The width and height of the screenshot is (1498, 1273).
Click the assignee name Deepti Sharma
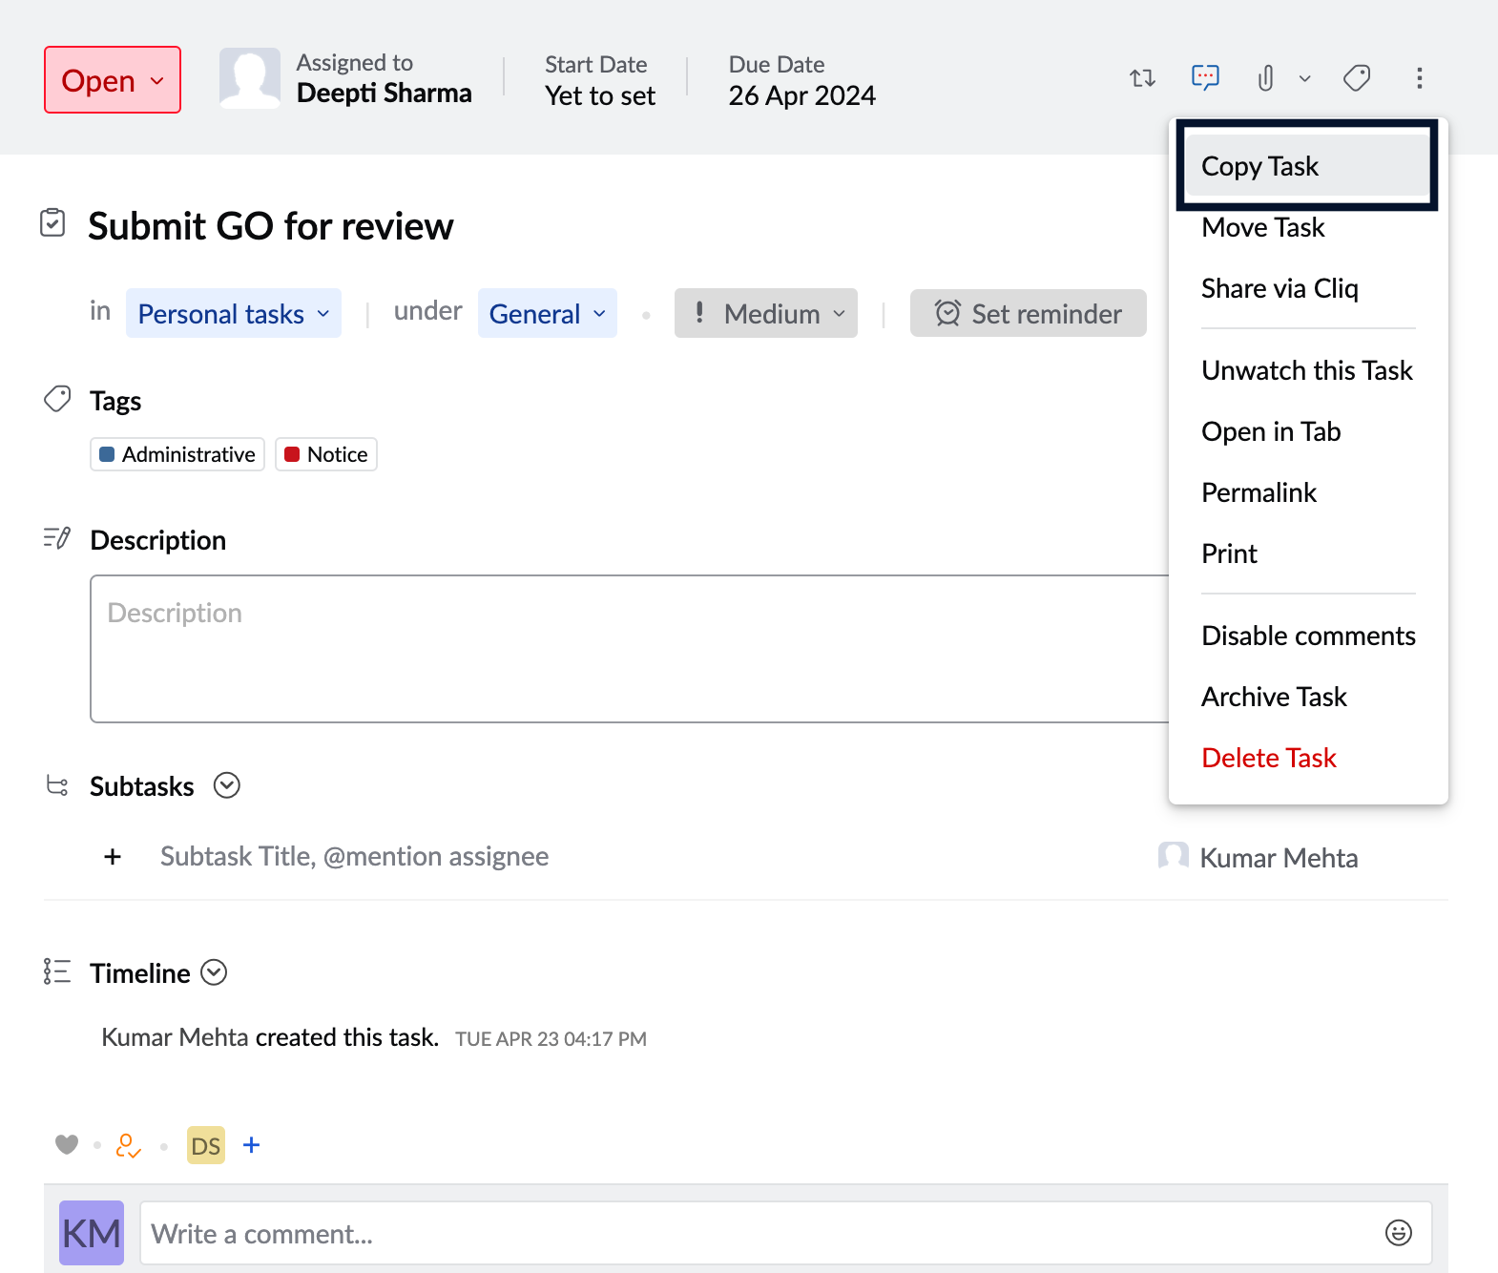(384, 94)
